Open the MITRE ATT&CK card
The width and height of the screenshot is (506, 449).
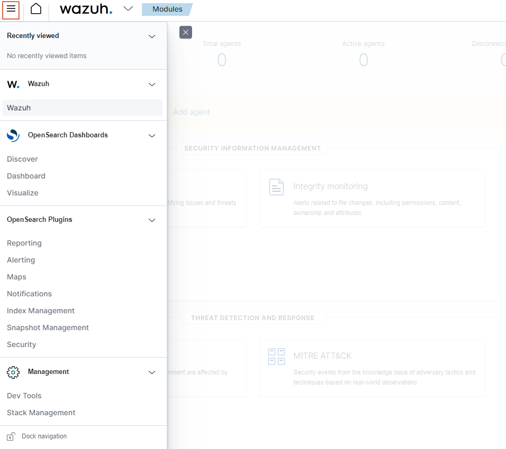[372, 368]
